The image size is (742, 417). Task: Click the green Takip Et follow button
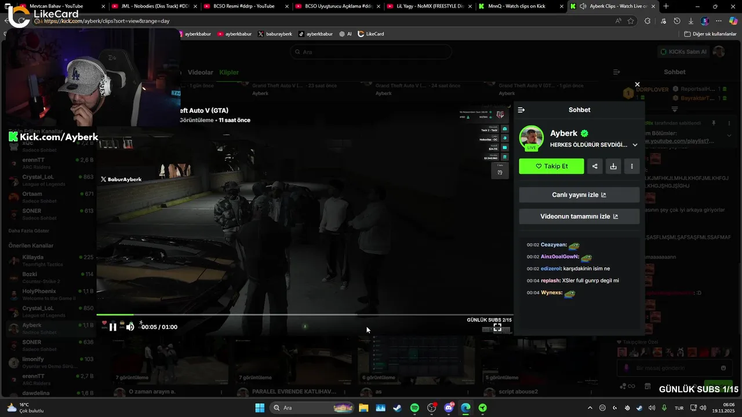pyautogui.click(x=551, y=166)
